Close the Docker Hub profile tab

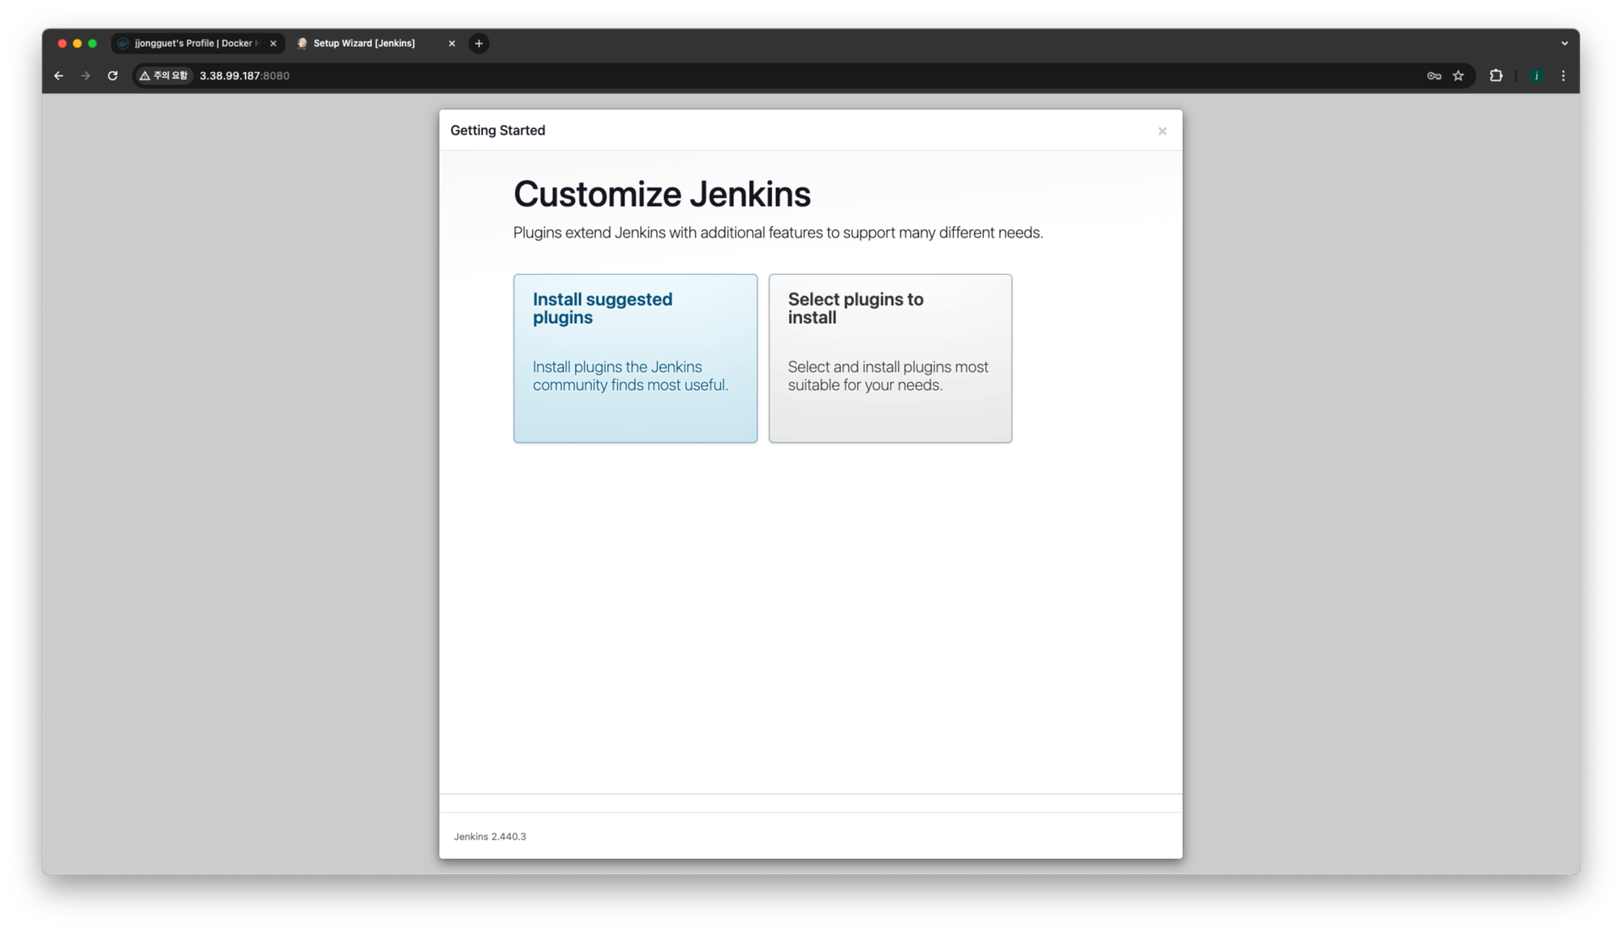[273, 44]
